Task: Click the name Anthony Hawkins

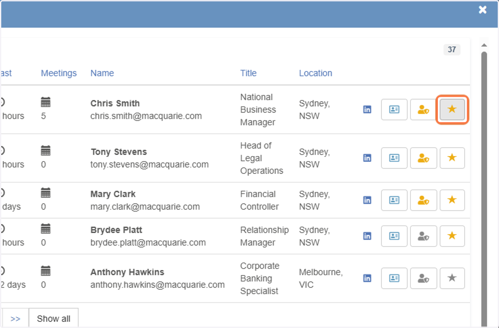Action: pyautogui.click(x=127, y=272)
